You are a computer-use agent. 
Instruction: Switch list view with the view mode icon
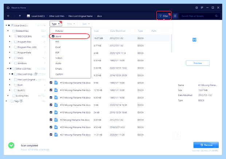(175, 16)
